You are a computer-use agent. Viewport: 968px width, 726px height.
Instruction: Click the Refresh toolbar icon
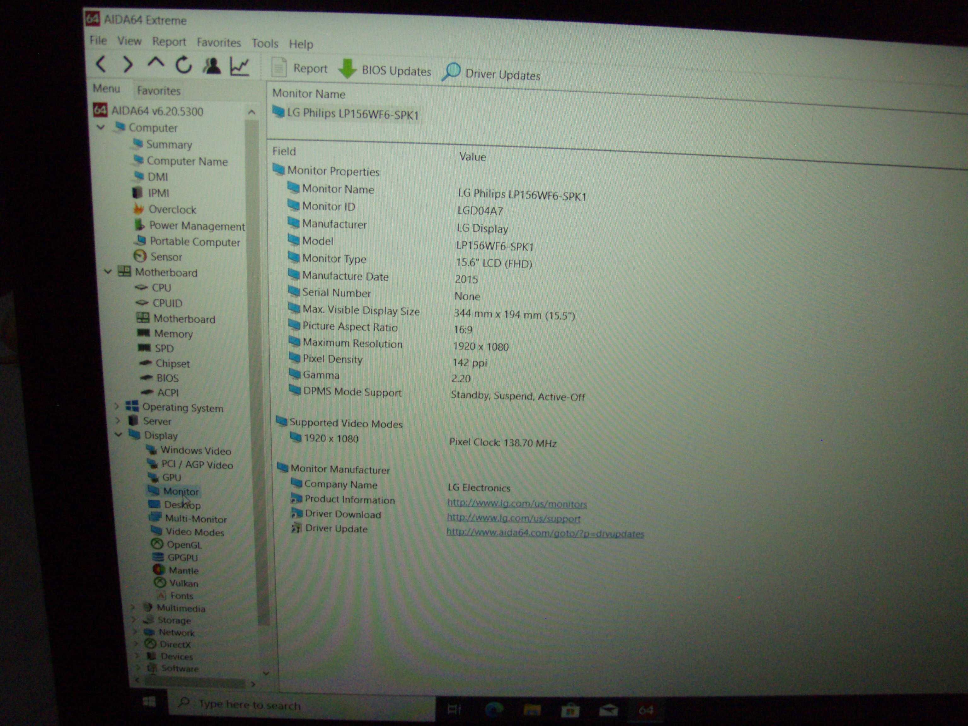pyautogui.click(x=184, y=65)
